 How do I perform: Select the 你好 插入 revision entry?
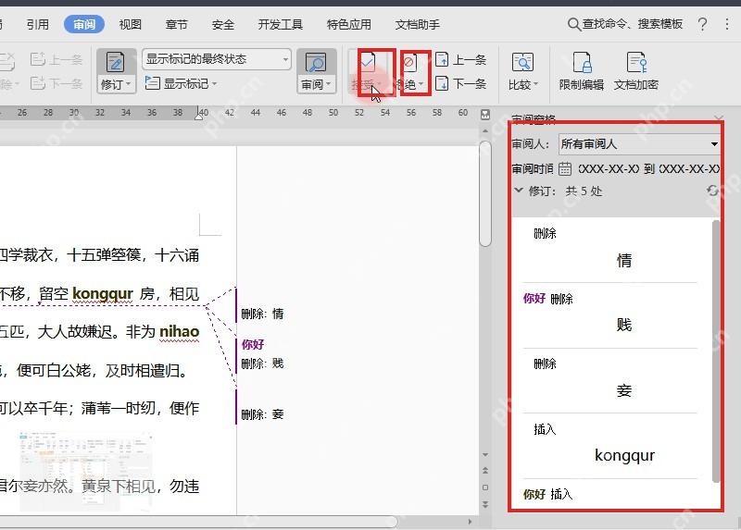pyautogui.click(x=609, y=495)
